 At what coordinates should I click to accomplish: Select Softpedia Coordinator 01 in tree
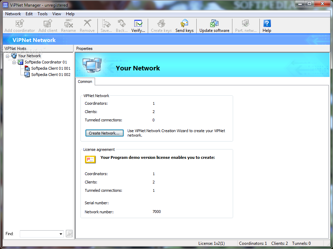(x=46, y=62)
